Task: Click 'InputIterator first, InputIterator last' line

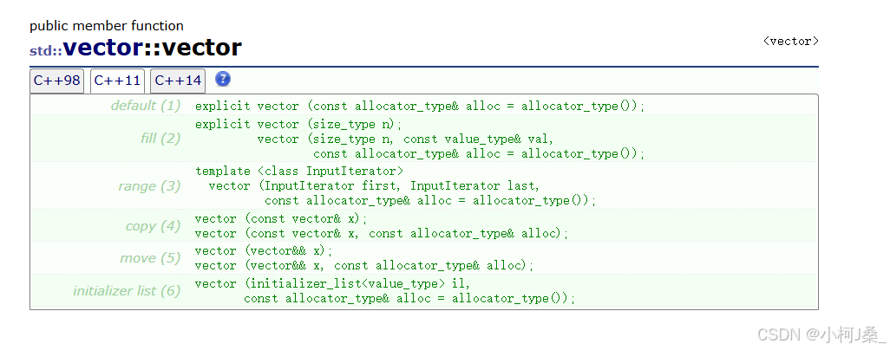Action: coord(374,186)
